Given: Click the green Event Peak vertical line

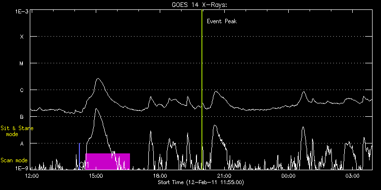Looking at the screenshot, I should (202, 90).
